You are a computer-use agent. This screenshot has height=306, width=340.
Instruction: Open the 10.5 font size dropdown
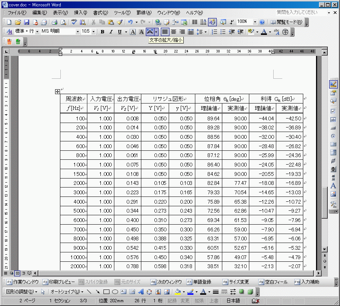(x=94, y=32)
